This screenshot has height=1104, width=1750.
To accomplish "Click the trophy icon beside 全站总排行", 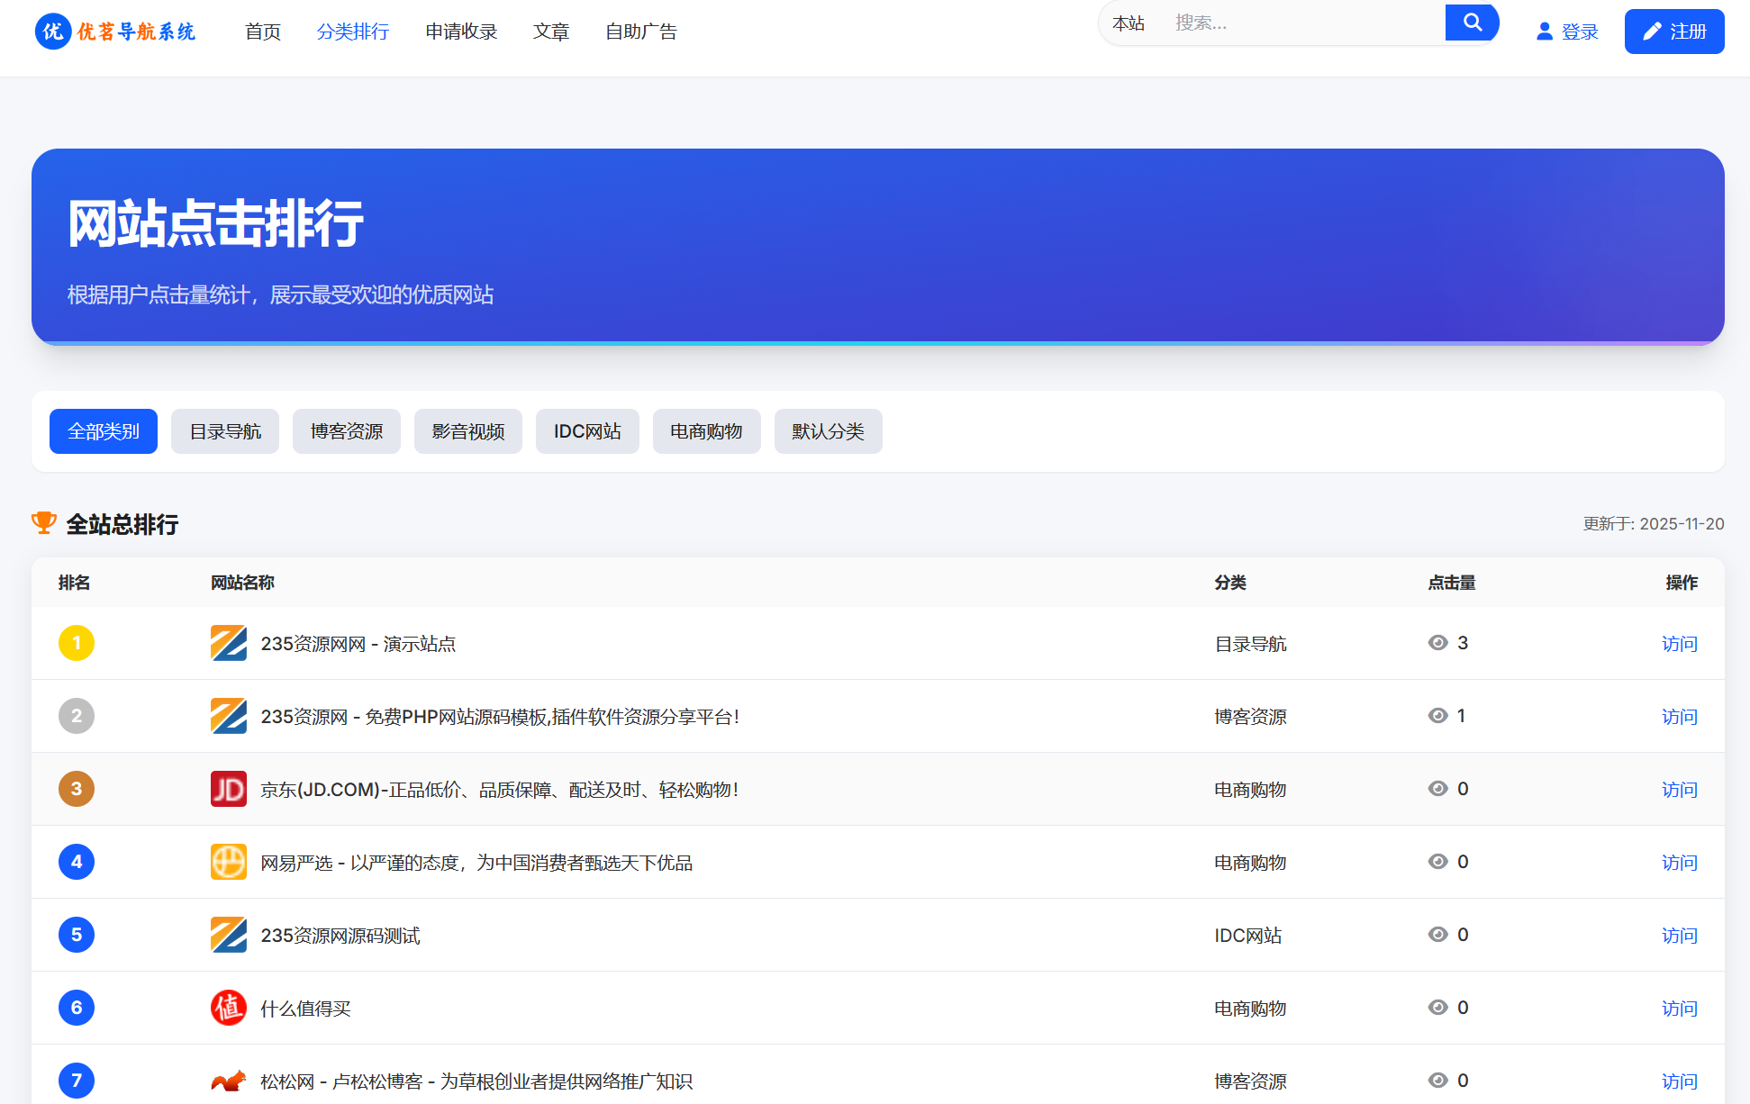I will [44, 523].
